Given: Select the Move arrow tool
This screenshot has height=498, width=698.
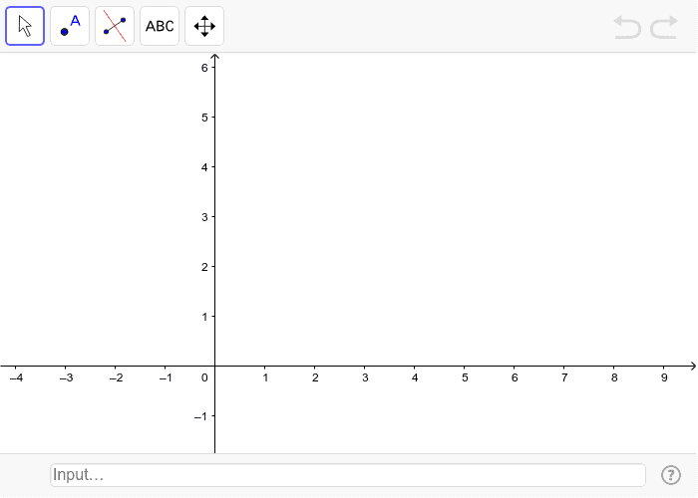Looking at the screenshot, I should (25, 26).
